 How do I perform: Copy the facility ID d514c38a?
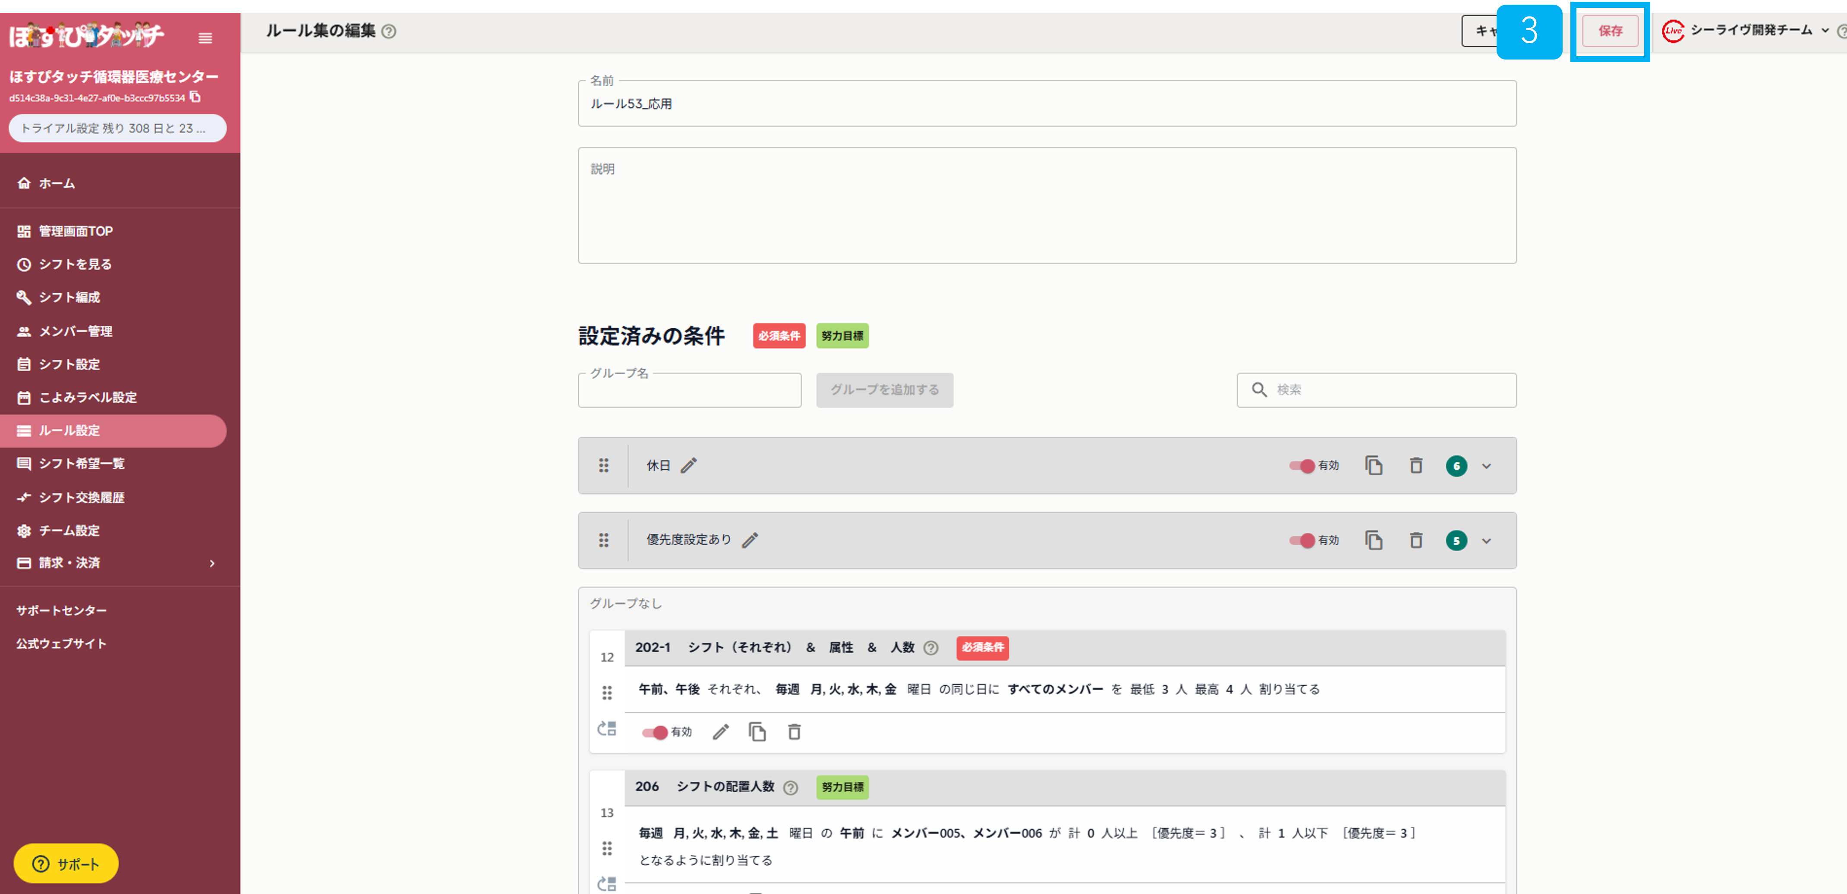click(195, 97)
